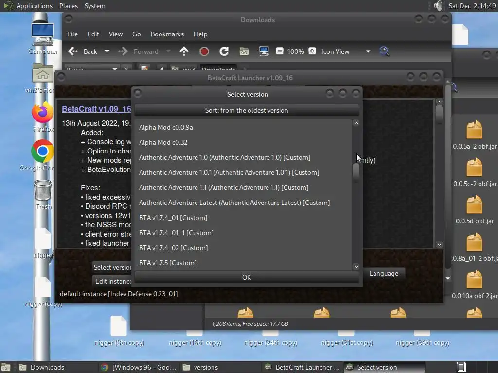Select the Google Chrome desktop icon
The height and width of the screenshot is (373, 498).
[42, 155]
